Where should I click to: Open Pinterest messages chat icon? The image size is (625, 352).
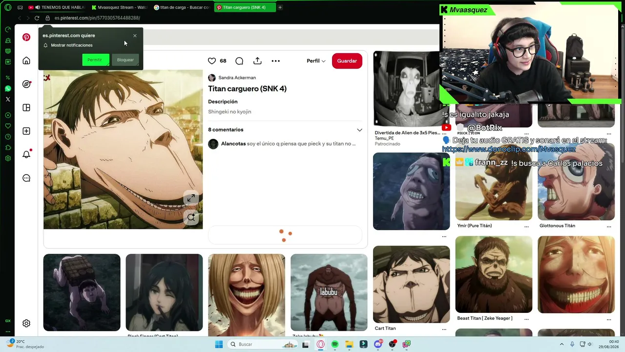tap(26, 178)
